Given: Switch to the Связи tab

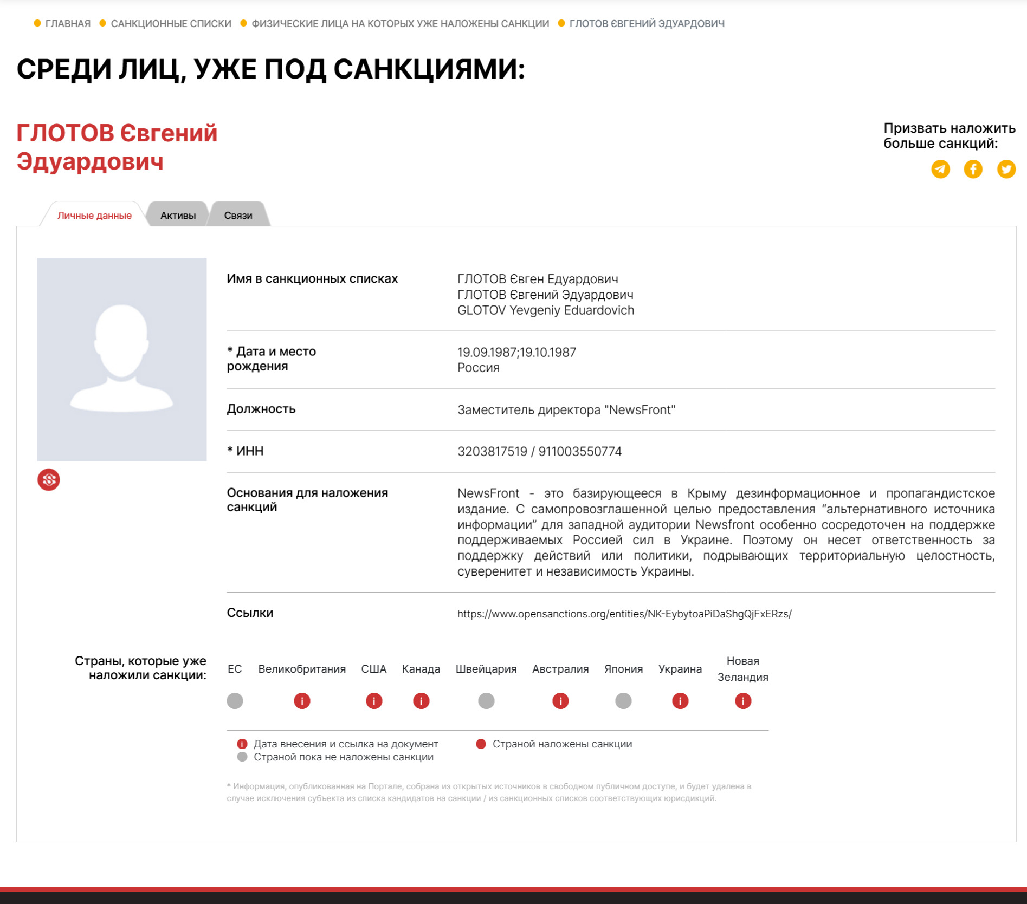Looking at the screenshot, I should coord(238,215).
